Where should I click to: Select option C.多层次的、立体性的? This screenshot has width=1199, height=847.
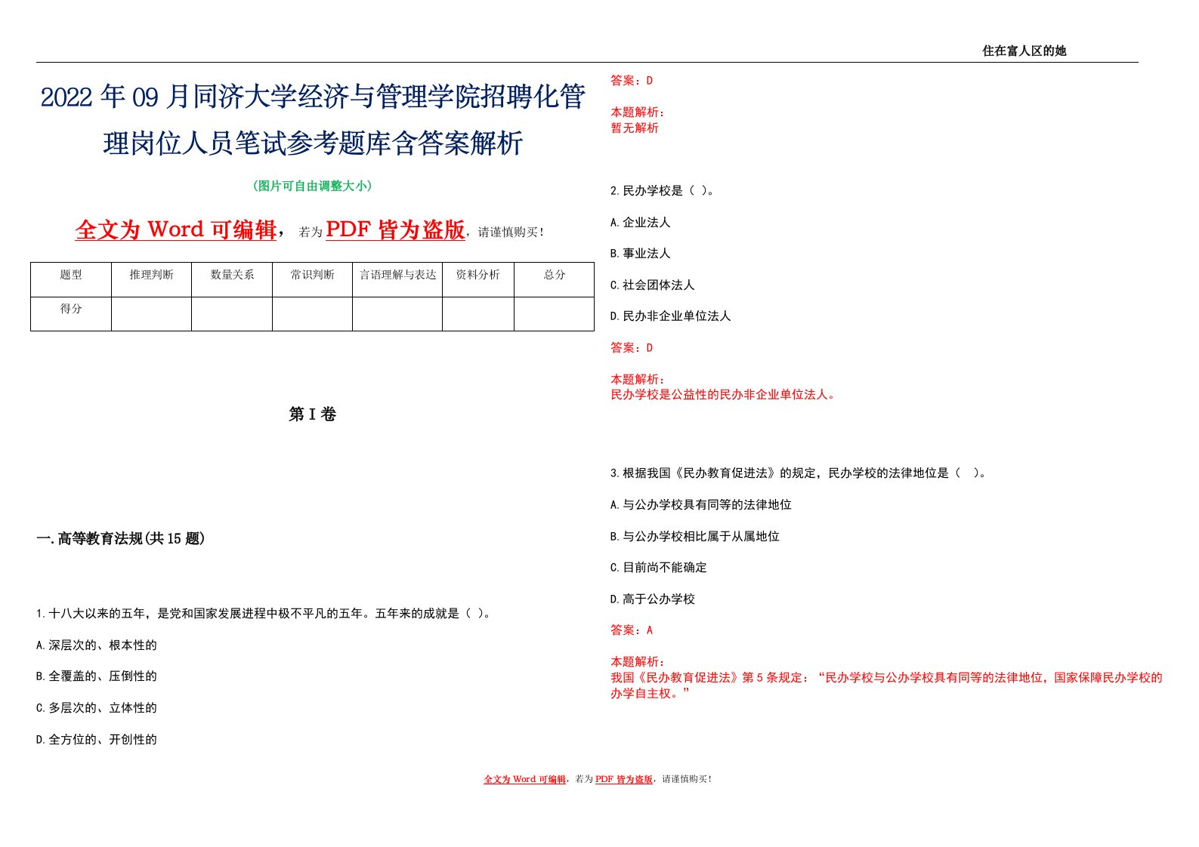point(97,708)
